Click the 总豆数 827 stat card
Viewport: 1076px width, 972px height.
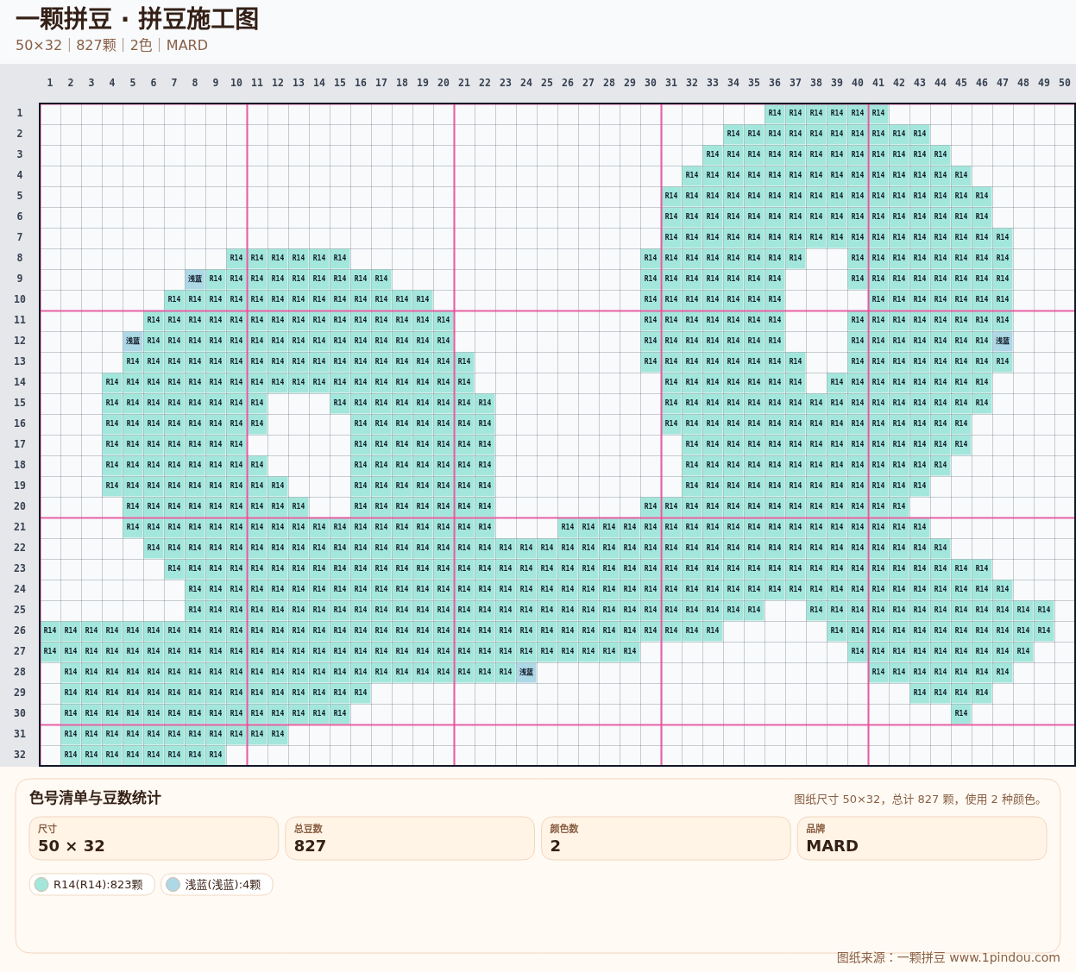coord(410,838)
